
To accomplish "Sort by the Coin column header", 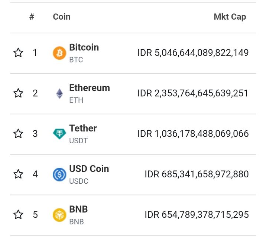I will pyautogui.click(x=62, y=17).
